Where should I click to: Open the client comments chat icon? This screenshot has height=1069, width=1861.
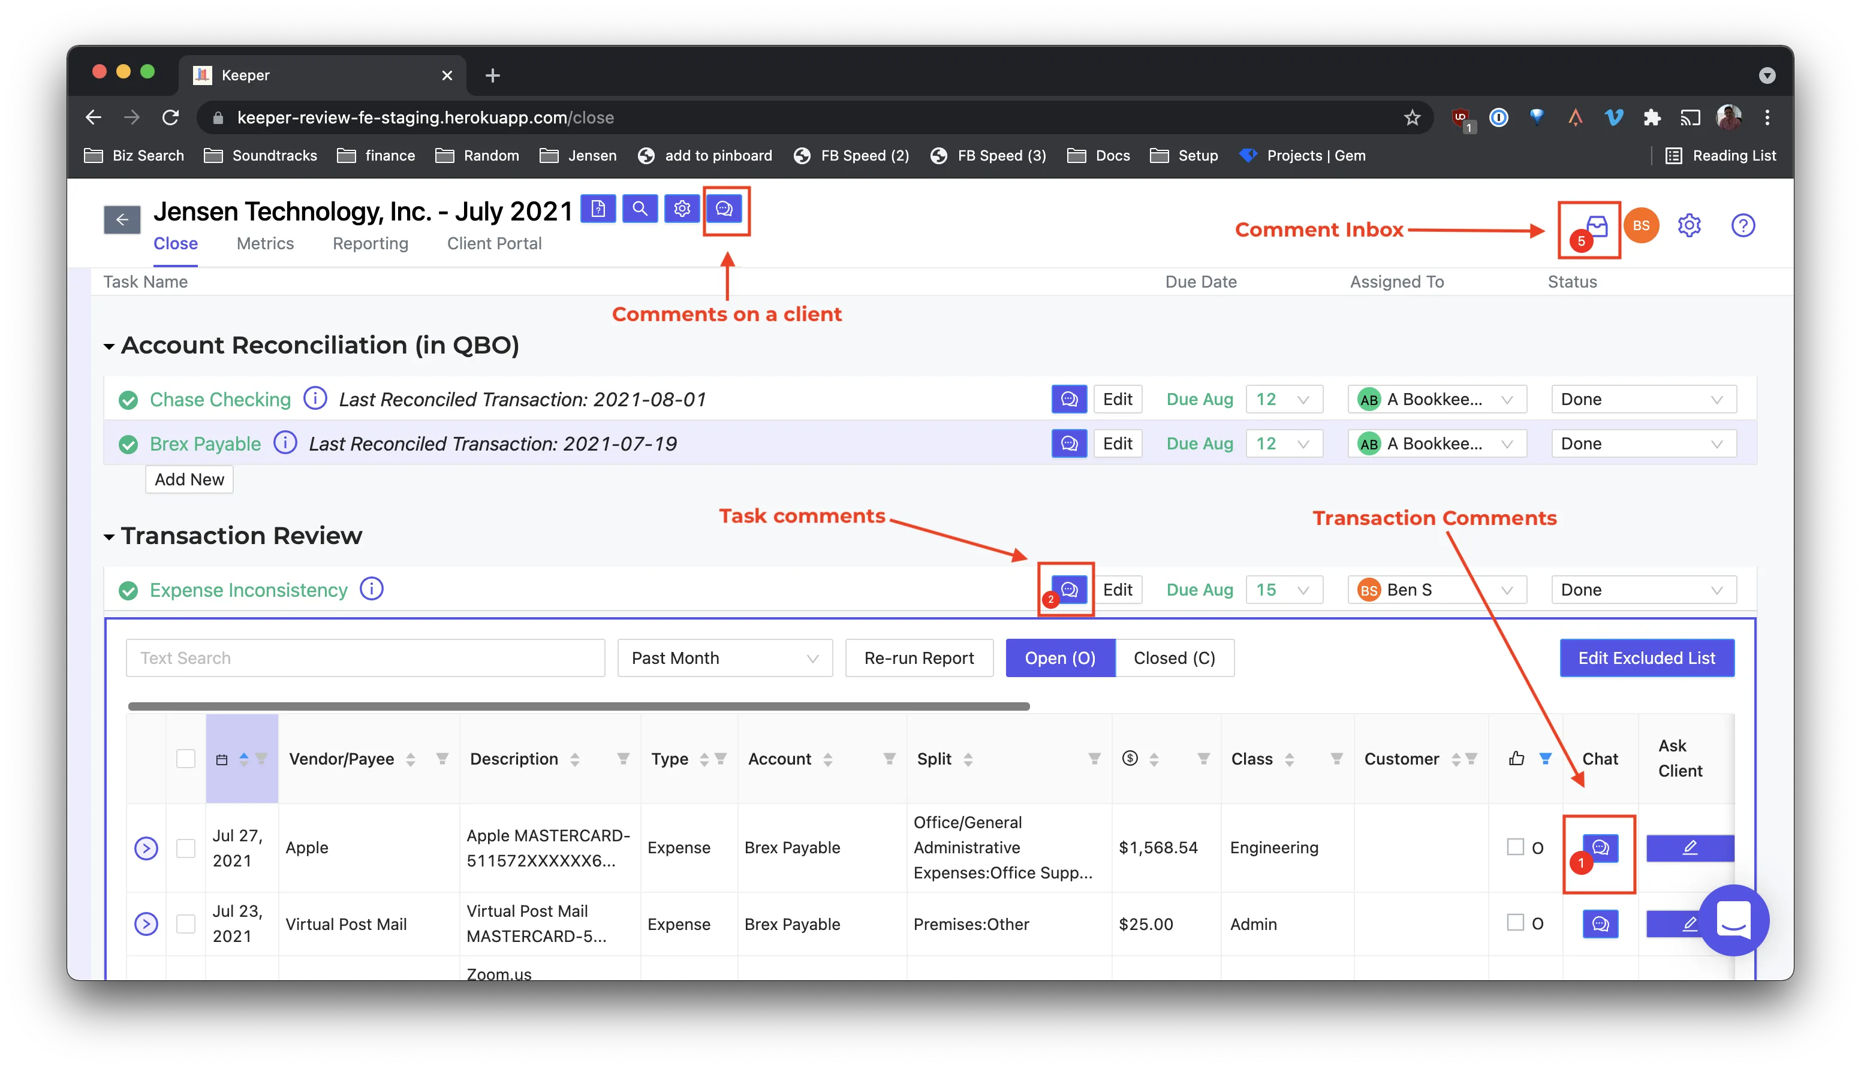click(x=724, y=210)
